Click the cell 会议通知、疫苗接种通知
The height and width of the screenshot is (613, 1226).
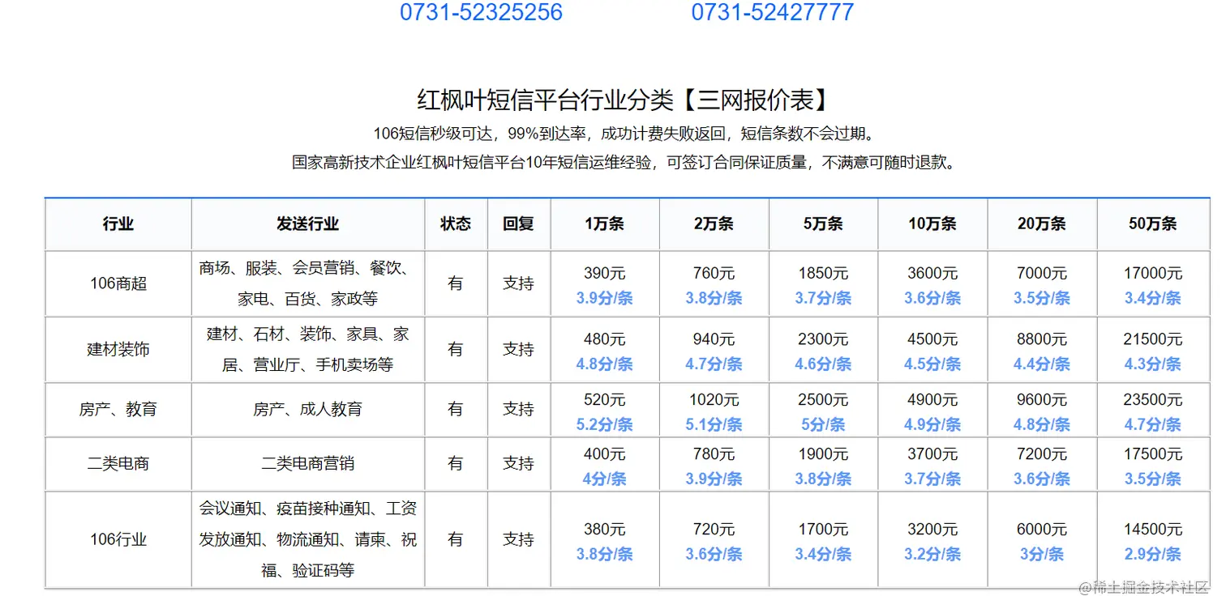(308, 539)
